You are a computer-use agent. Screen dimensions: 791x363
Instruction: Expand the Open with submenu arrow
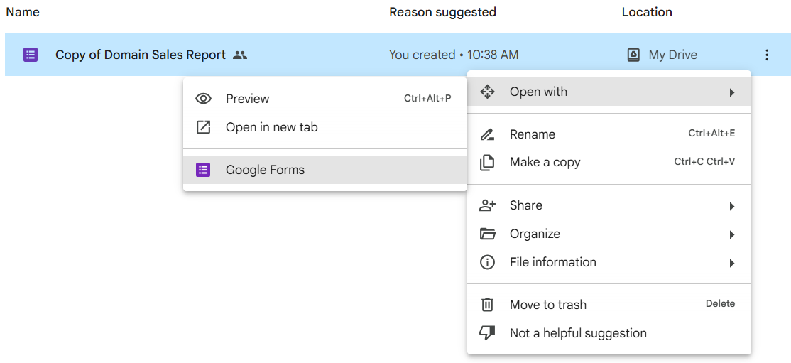pos(731,92)
